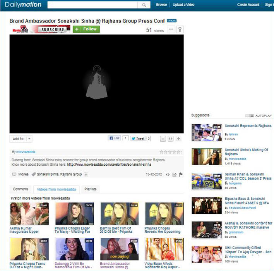The width and height of the screenshot is (274, 271).
Task: Click the embed code icon below player
Action: click(x=171, y=139)
